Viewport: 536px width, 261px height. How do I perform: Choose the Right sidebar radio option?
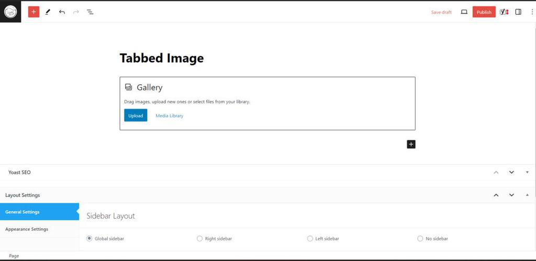[x=199, y=239]
